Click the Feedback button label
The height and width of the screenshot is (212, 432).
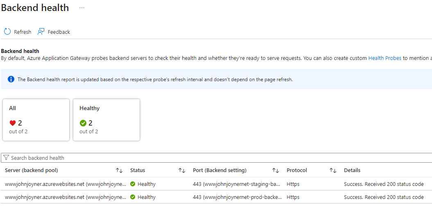tap(59, 32)
